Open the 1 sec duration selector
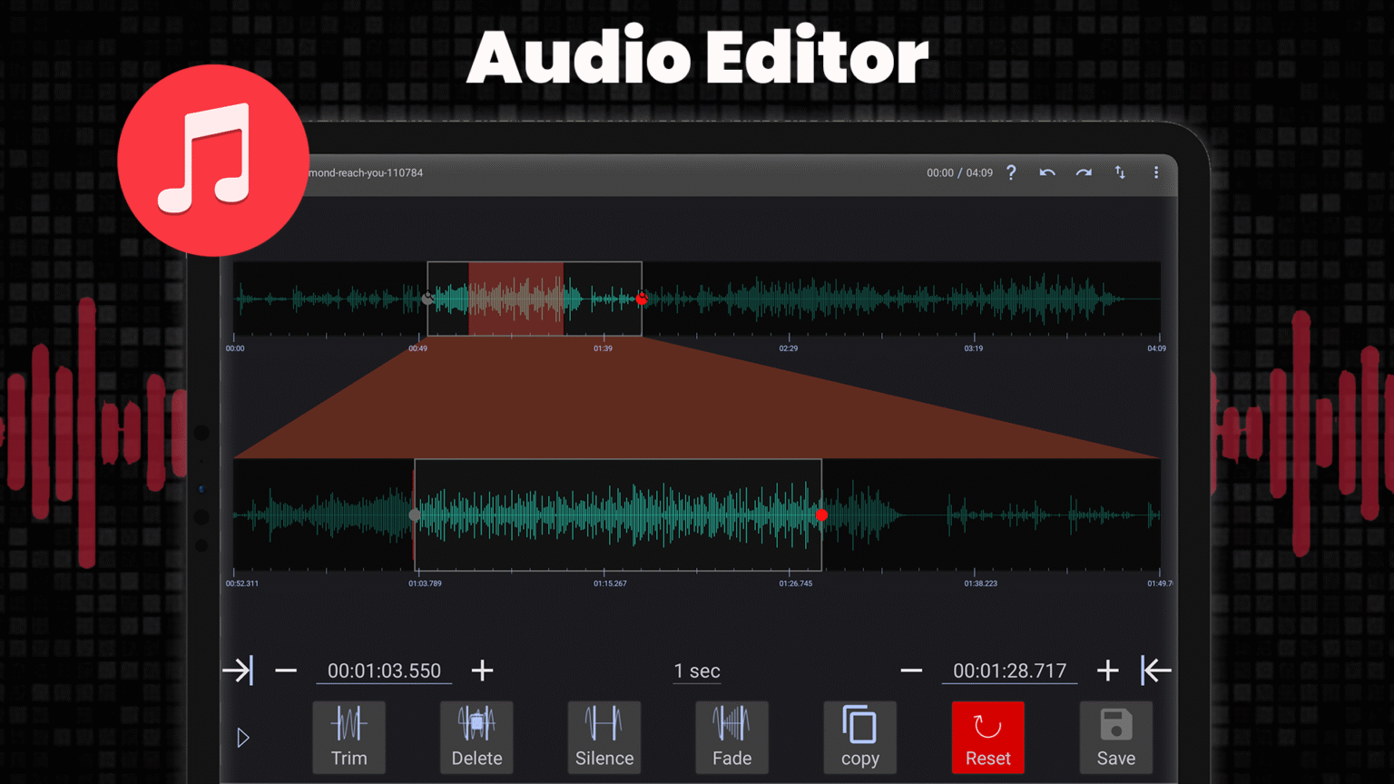Viewport: 1394px width, 784px height. point(696,671)
